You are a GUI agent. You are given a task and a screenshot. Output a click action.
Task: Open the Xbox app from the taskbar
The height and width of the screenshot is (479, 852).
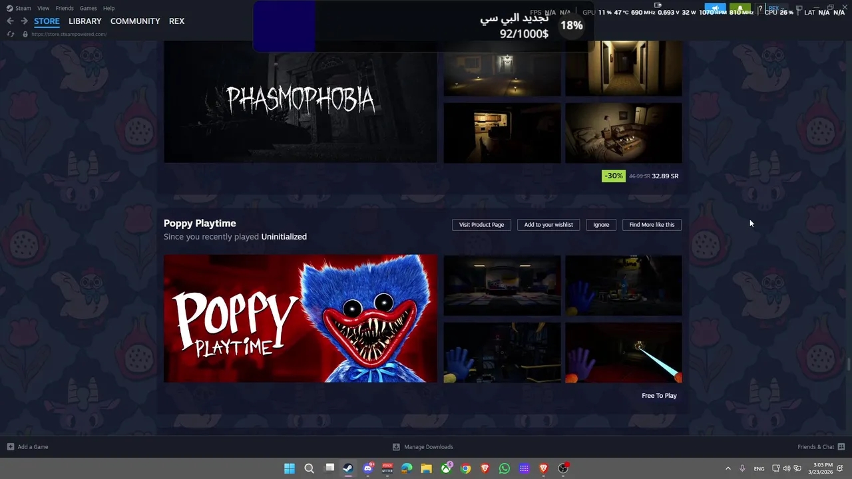coord(446,468)
